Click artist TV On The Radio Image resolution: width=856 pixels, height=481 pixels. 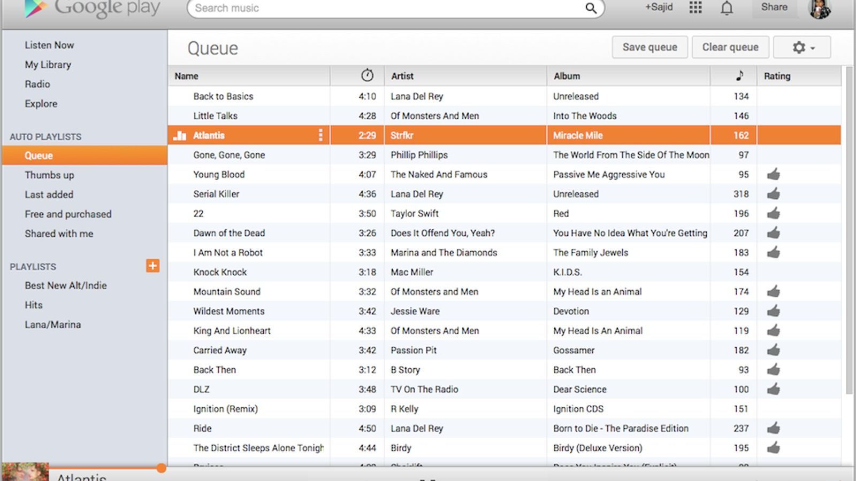424,389
